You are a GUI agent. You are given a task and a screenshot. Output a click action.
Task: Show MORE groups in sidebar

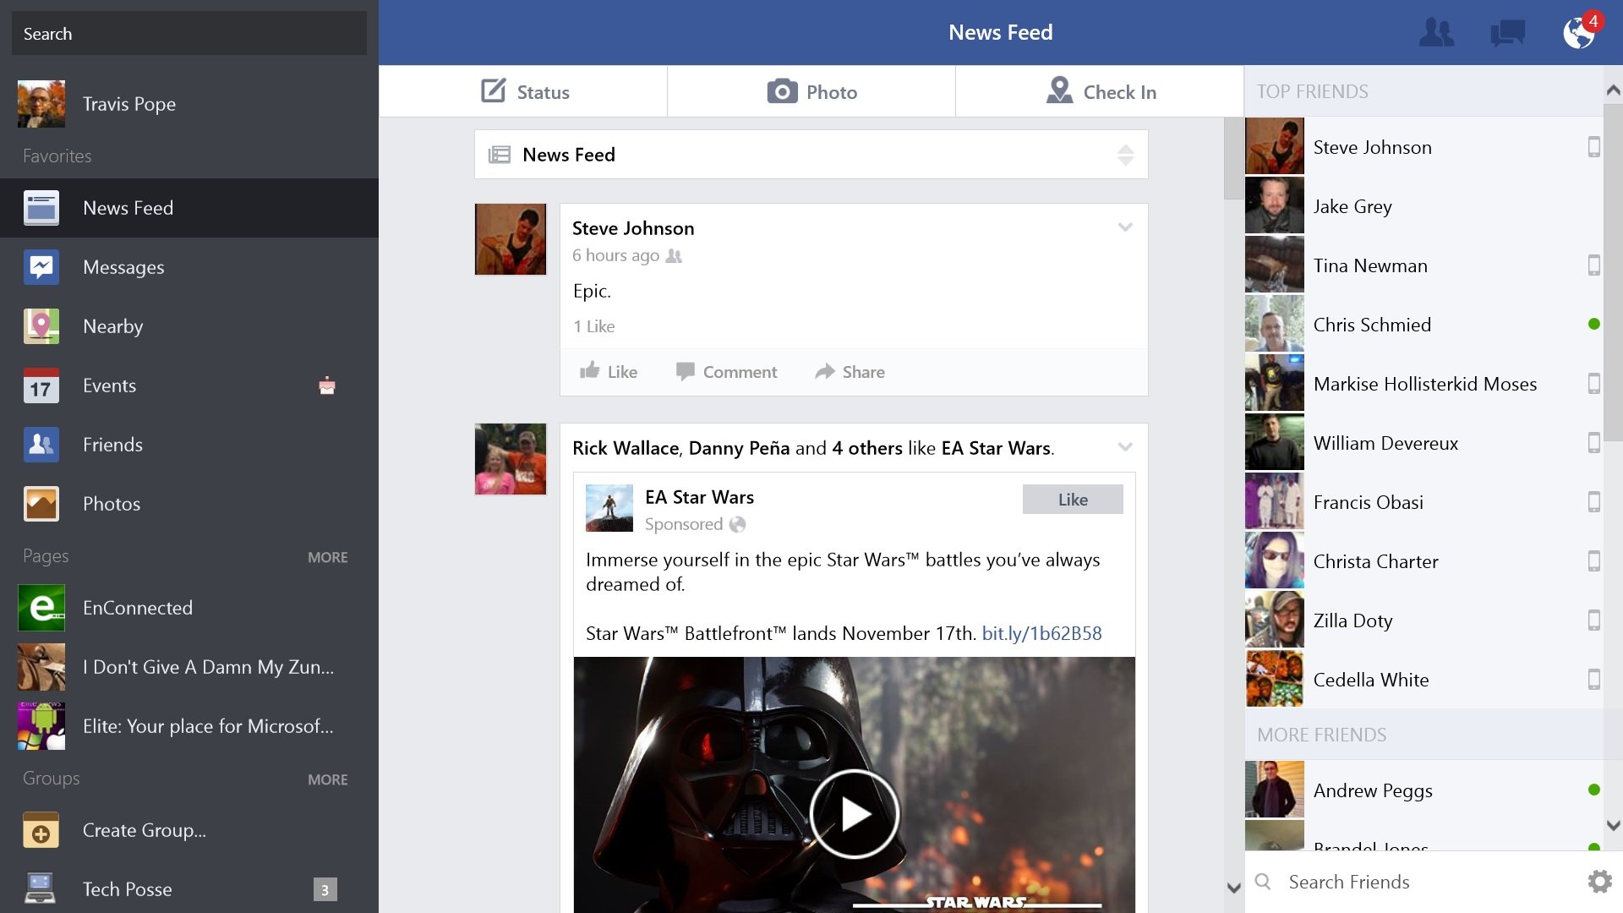pyautogui.click(x=328, y=779)
